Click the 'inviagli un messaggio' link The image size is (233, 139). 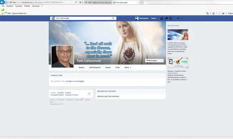click(x=75, y=81)
